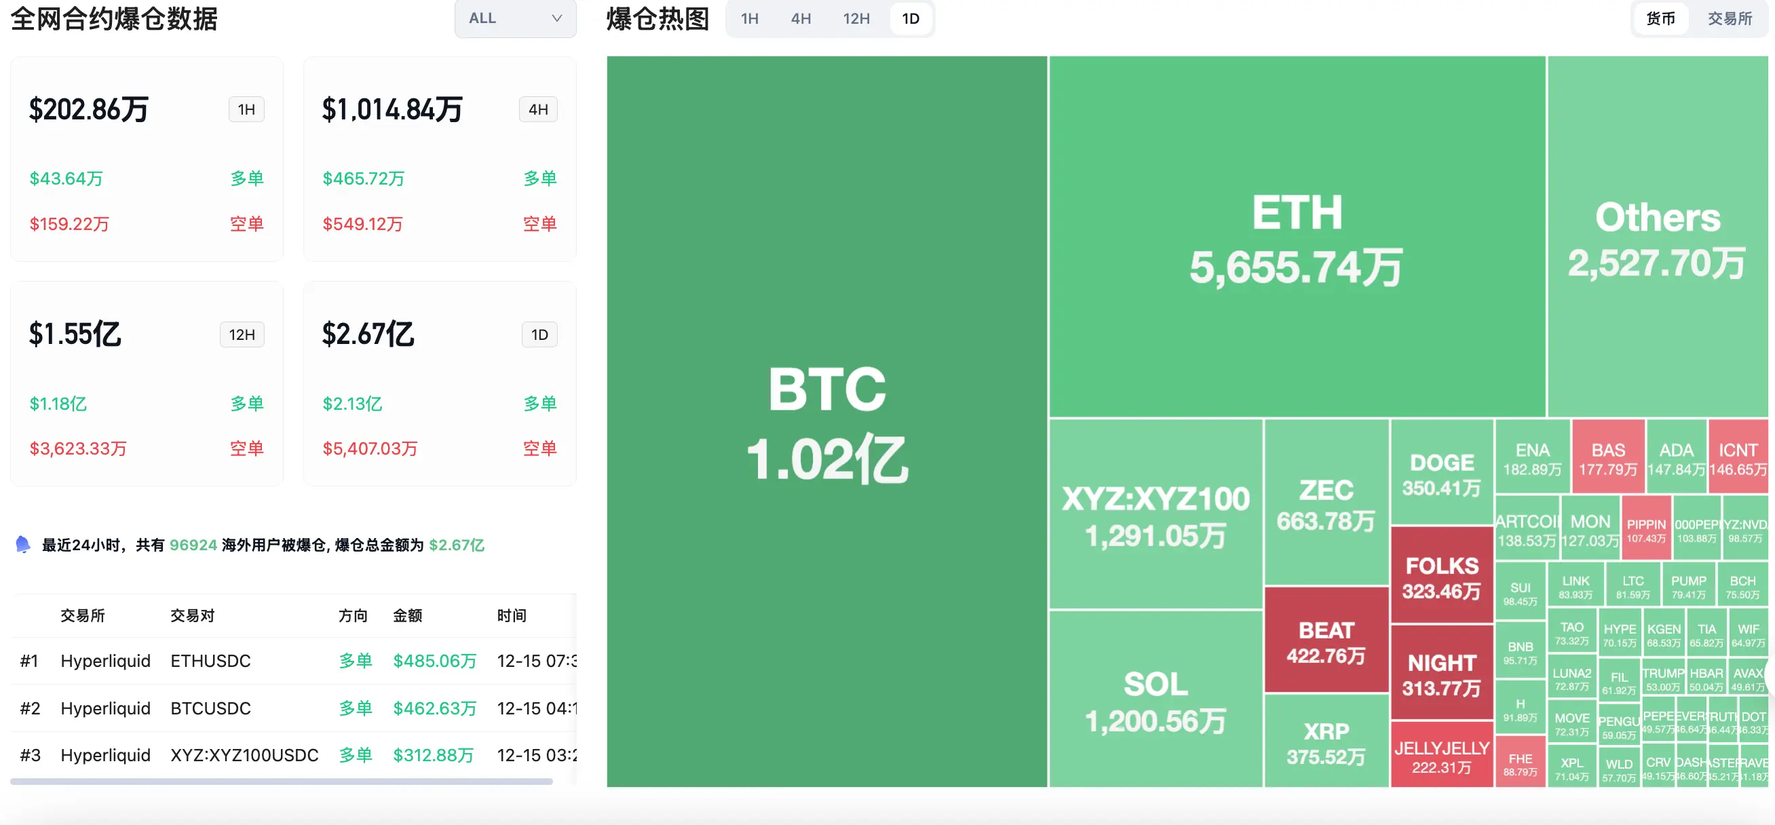Click the blue bell notification icon
Screen dimensions: 1775x825
click(x=23, y=545)
